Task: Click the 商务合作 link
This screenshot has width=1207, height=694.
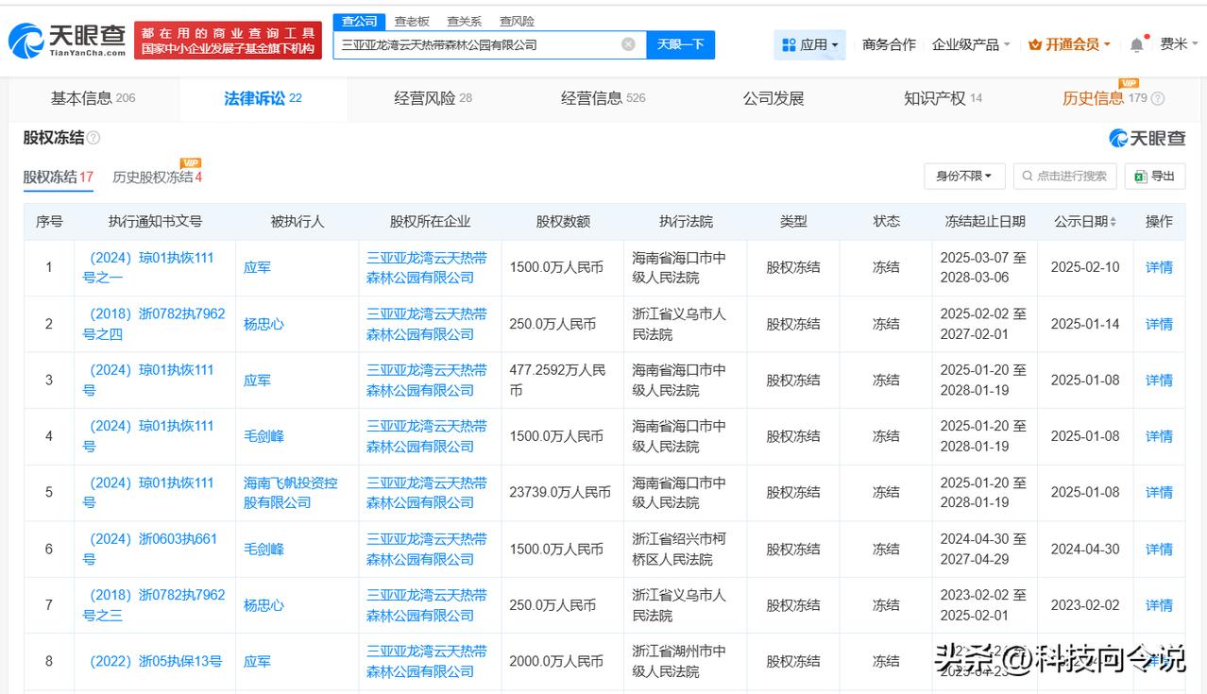Action: tap(889, 44)
